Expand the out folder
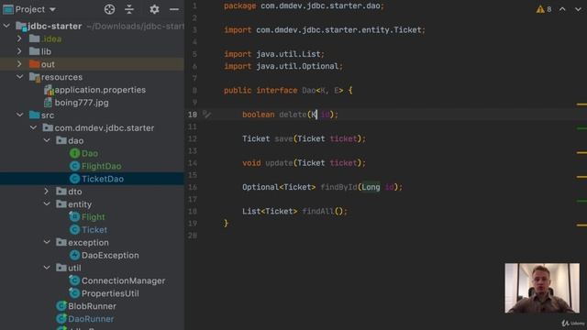The width and height of the screenshot is (587, 330). click(19, 64)
